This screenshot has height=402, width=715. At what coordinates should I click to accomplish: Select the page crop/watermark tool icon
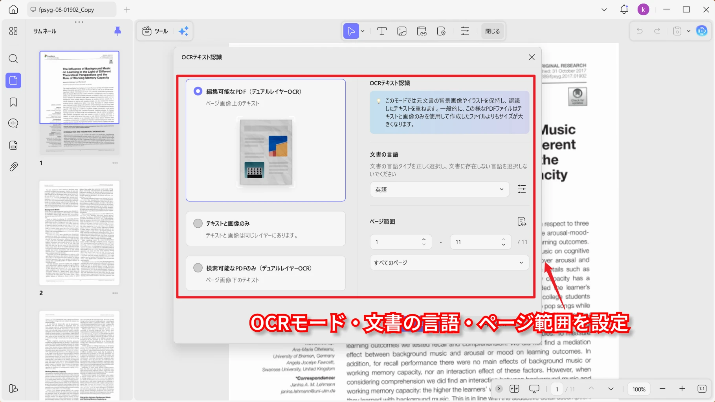(441, 31)
